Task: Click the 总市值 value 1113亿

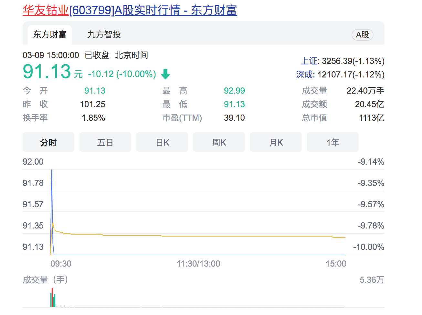Action: pos(372,118)
